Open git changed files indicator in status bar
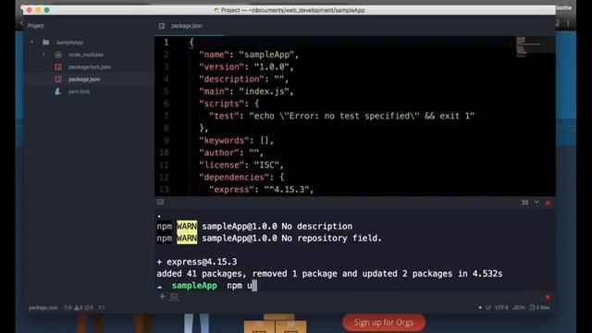Screen dimensions: 592x333 (x=539, y=308)
